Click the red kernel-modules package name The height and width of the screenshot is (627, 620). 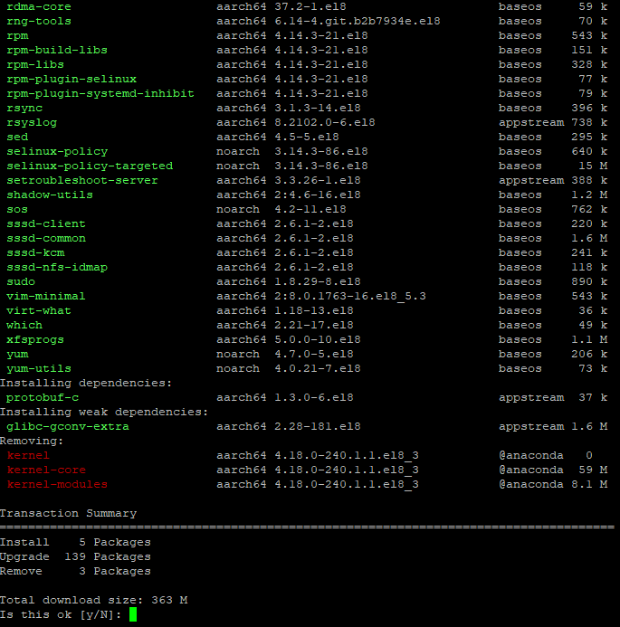(x=57, y=484)
